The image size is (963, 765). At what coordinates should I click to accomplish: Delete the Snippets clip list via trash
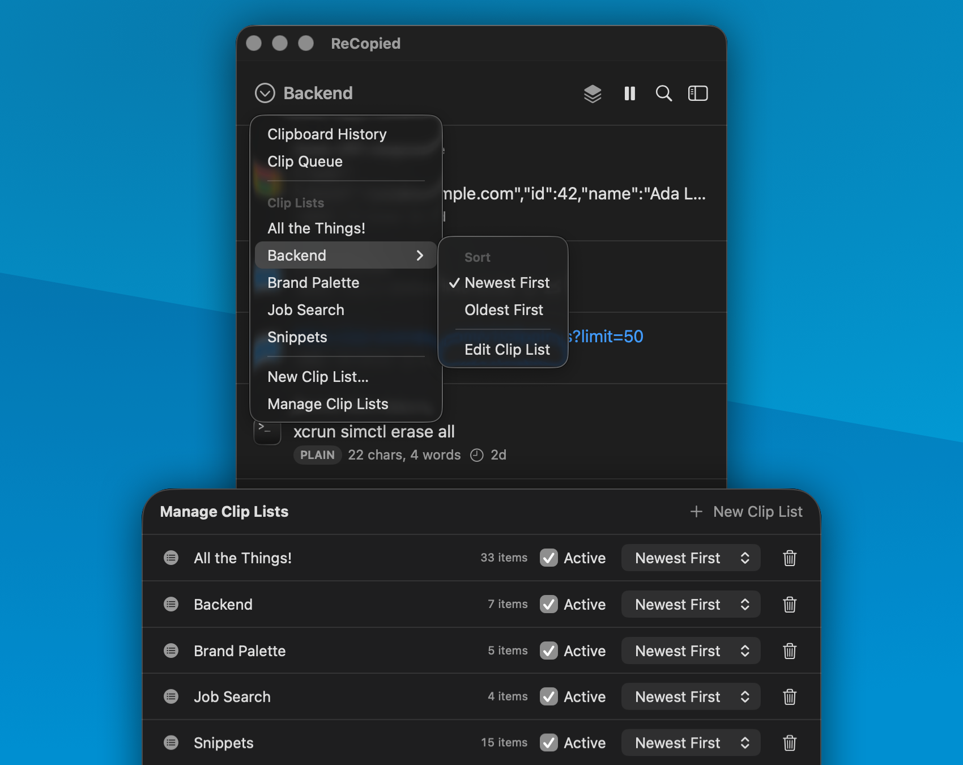pos(790,743)
